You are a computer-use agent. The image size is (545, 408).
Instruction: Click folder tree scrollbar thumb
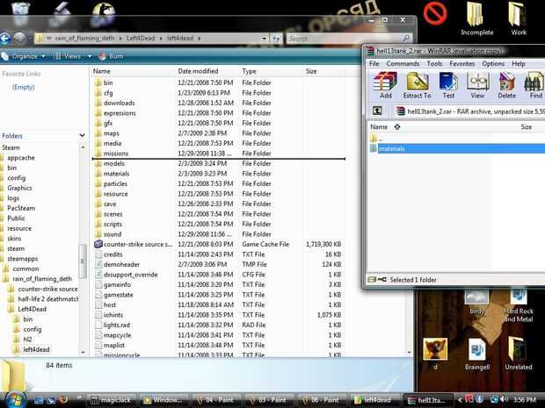pos(83,261)
